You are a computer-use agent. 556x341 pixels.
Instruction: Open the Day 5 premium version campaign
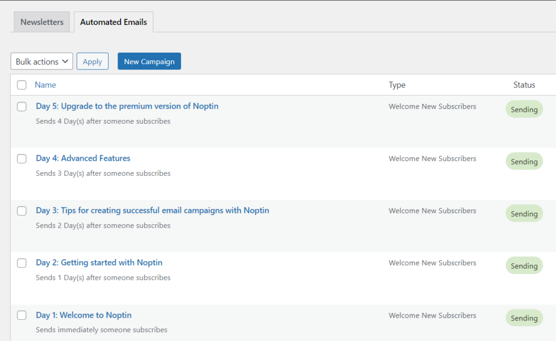(x=127, y=106)
